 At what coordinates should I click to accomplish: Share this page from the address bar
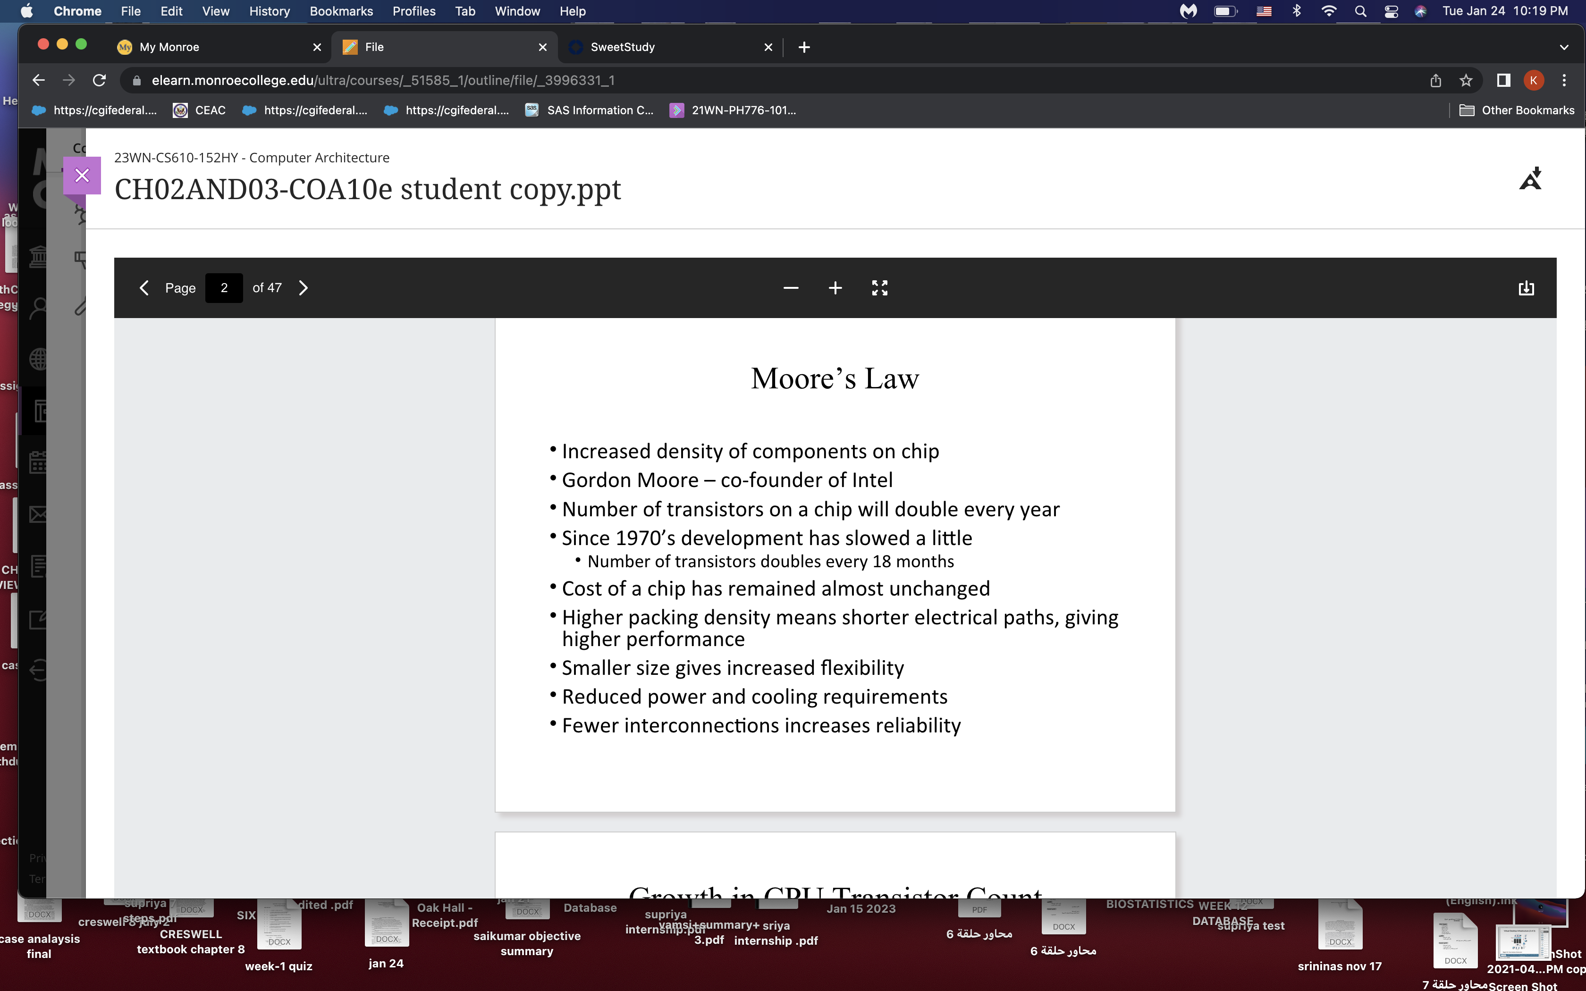[x=1435, y=80]
